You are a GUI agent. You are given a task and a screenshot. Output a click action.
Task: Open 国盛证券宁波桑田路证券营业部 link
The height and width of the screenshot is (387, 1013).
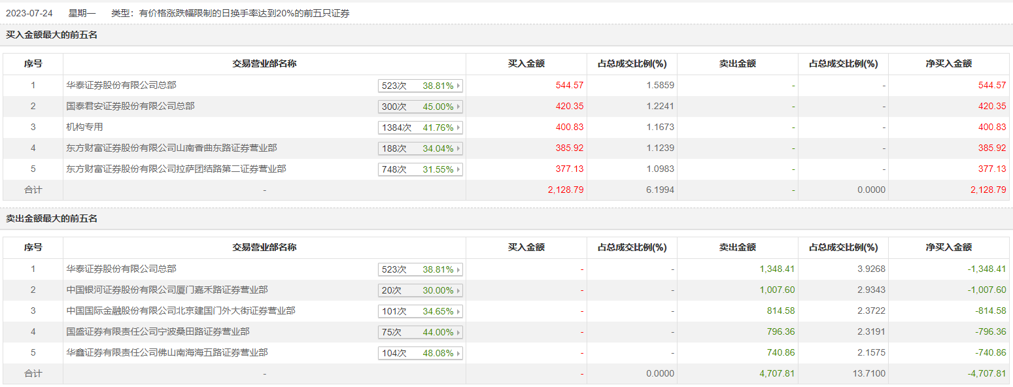(158, 331)
